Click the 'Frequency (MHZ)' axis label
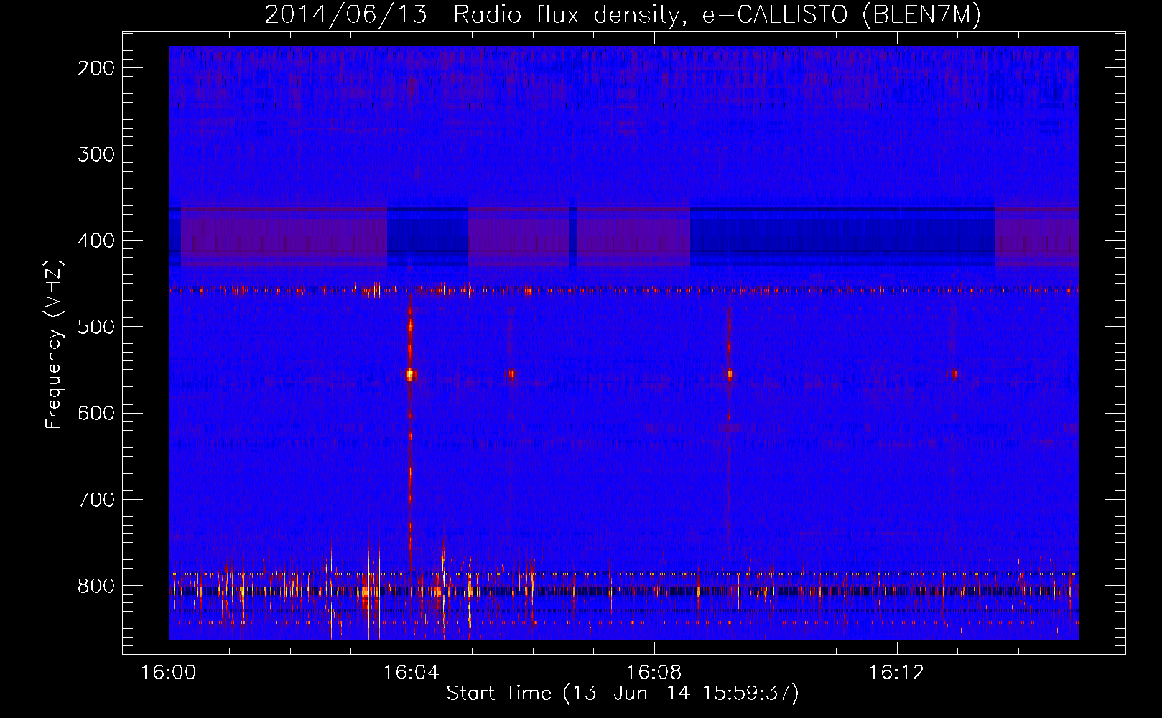The width and height of the screenshot is (1162, 718). [54, 345]
